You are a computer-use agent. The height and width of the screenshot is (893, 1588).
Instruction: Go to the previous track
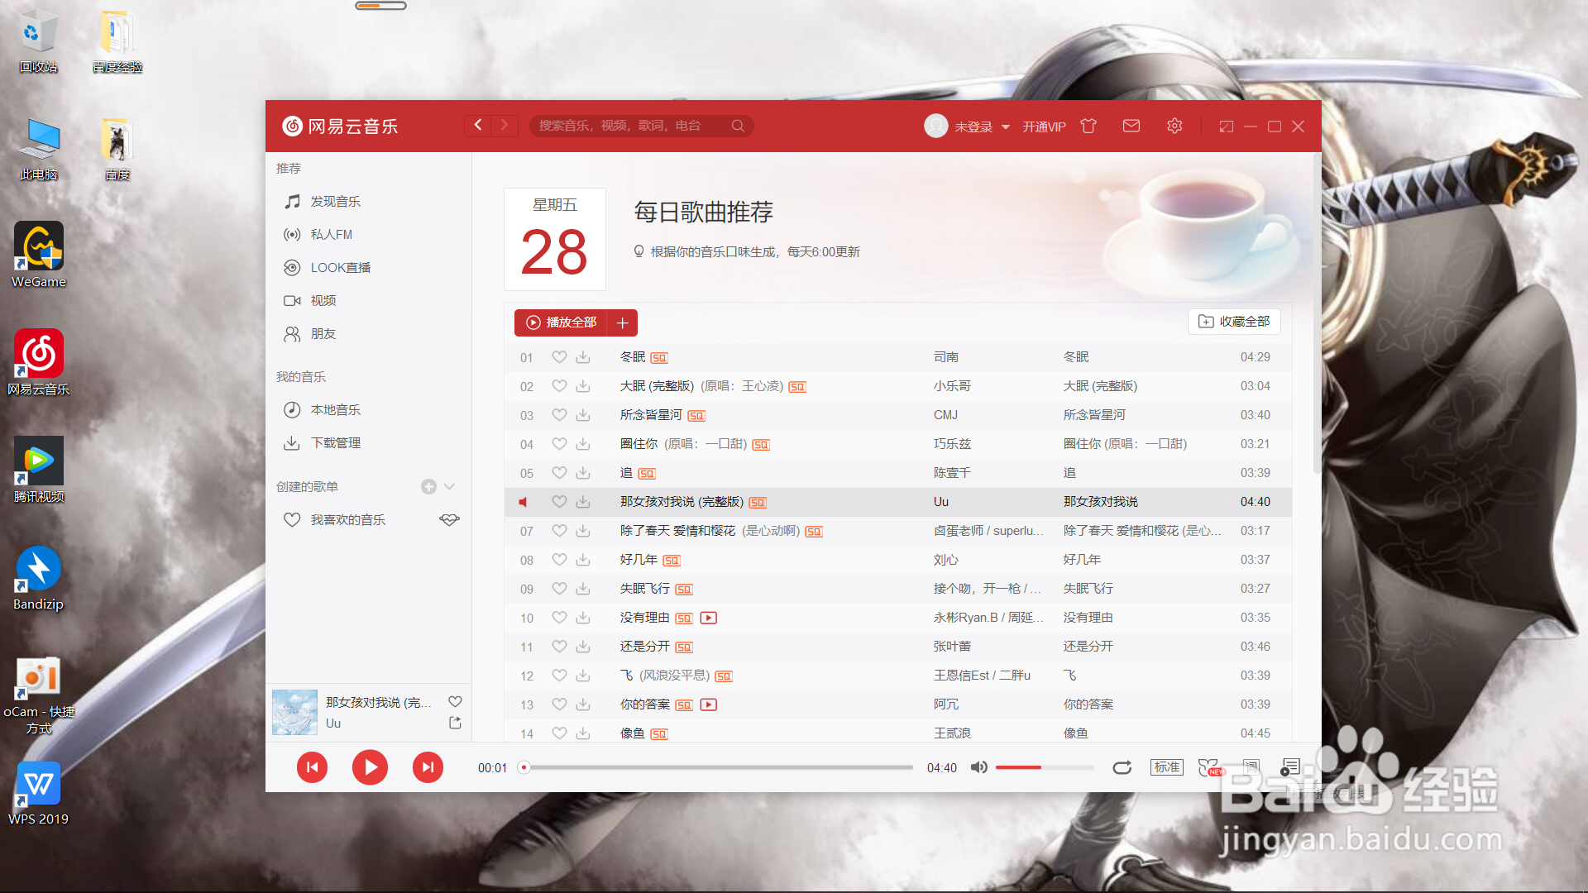(312, 767)
